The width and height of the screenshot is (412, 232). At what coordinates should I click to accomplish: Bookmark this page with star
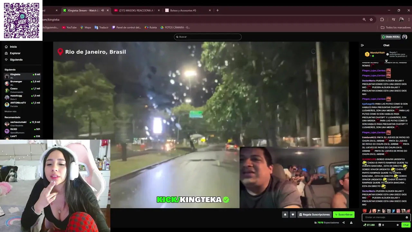(x=371, y=20)
